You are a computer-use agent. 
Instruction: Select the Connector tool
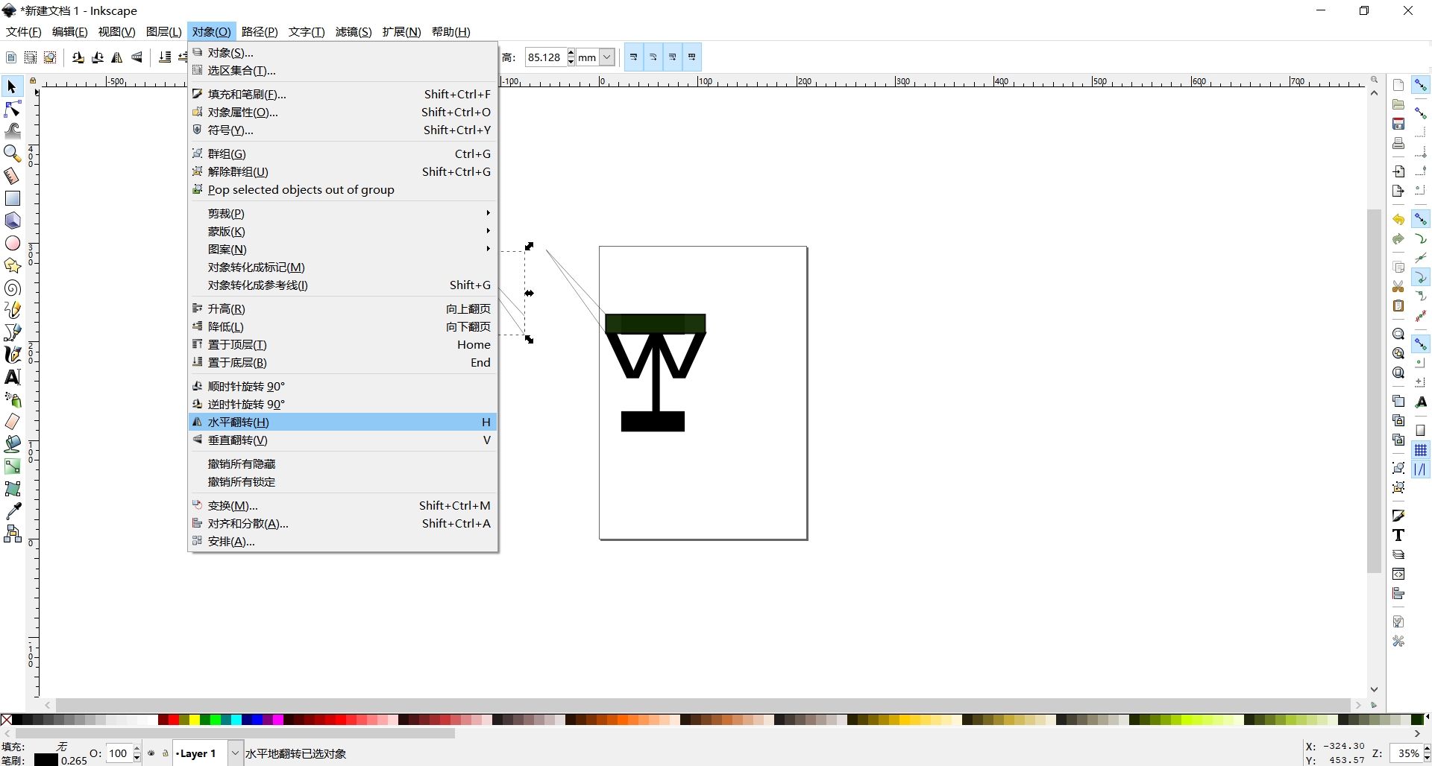(12, 534)
